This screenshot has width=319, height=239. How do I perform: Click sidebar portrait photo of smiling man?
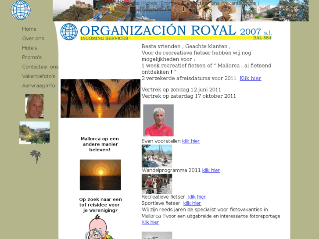point(34,106)
